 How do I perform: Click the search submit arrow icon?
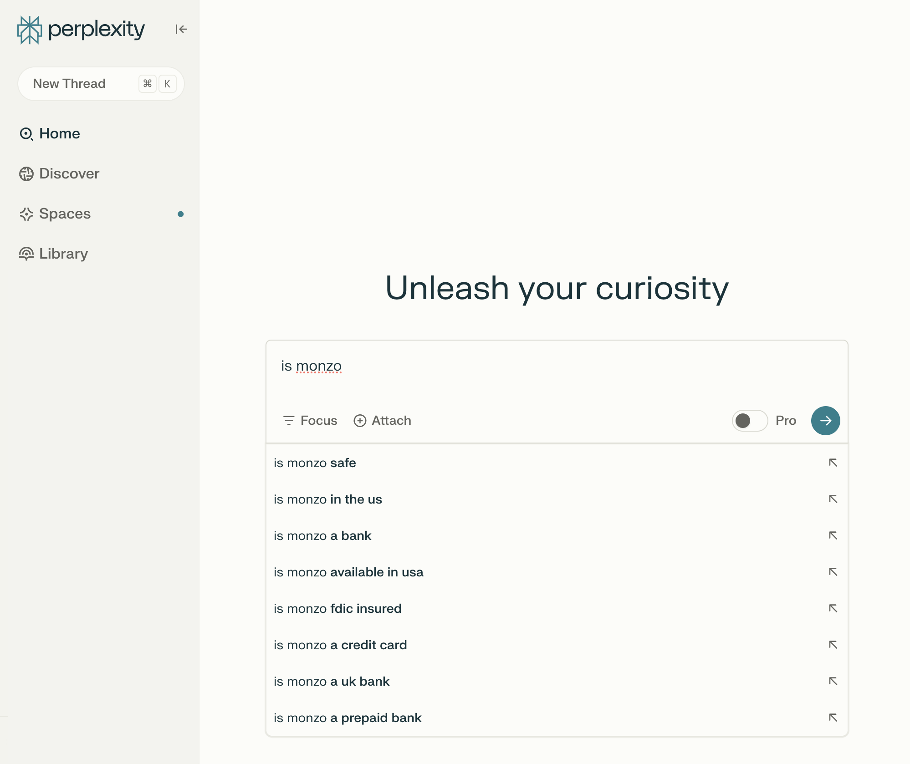(825, 421)
